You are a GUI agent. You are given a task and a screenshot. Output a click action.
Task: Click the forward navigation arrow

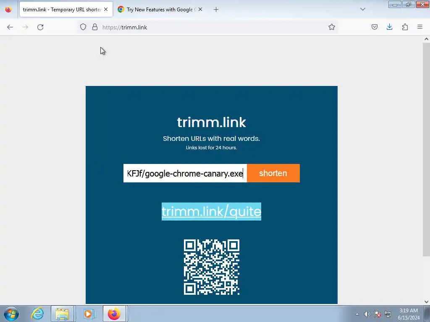point(25,27)
